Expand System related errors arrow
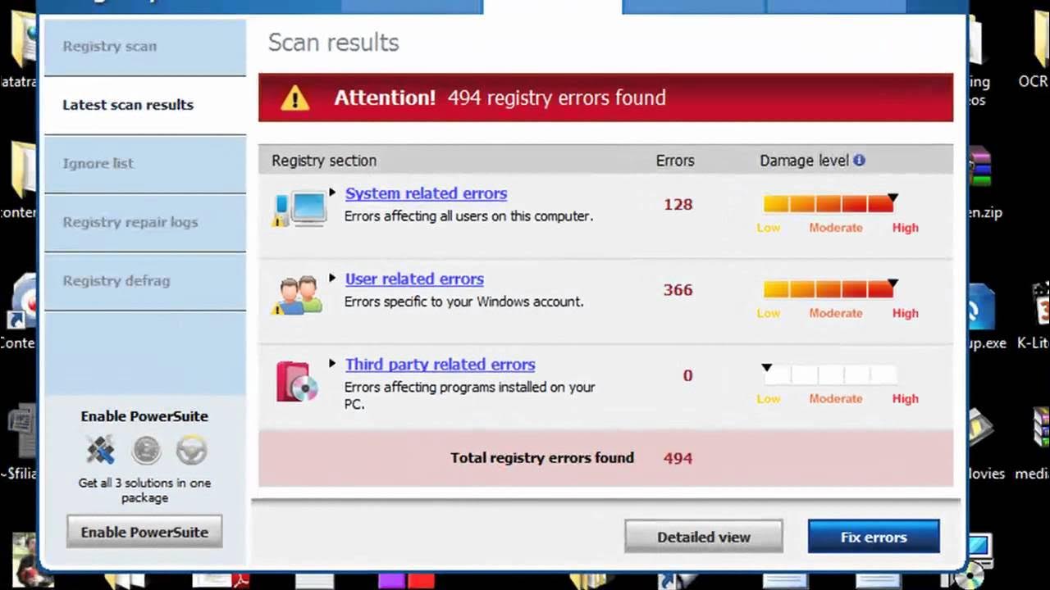 [332, 193]
